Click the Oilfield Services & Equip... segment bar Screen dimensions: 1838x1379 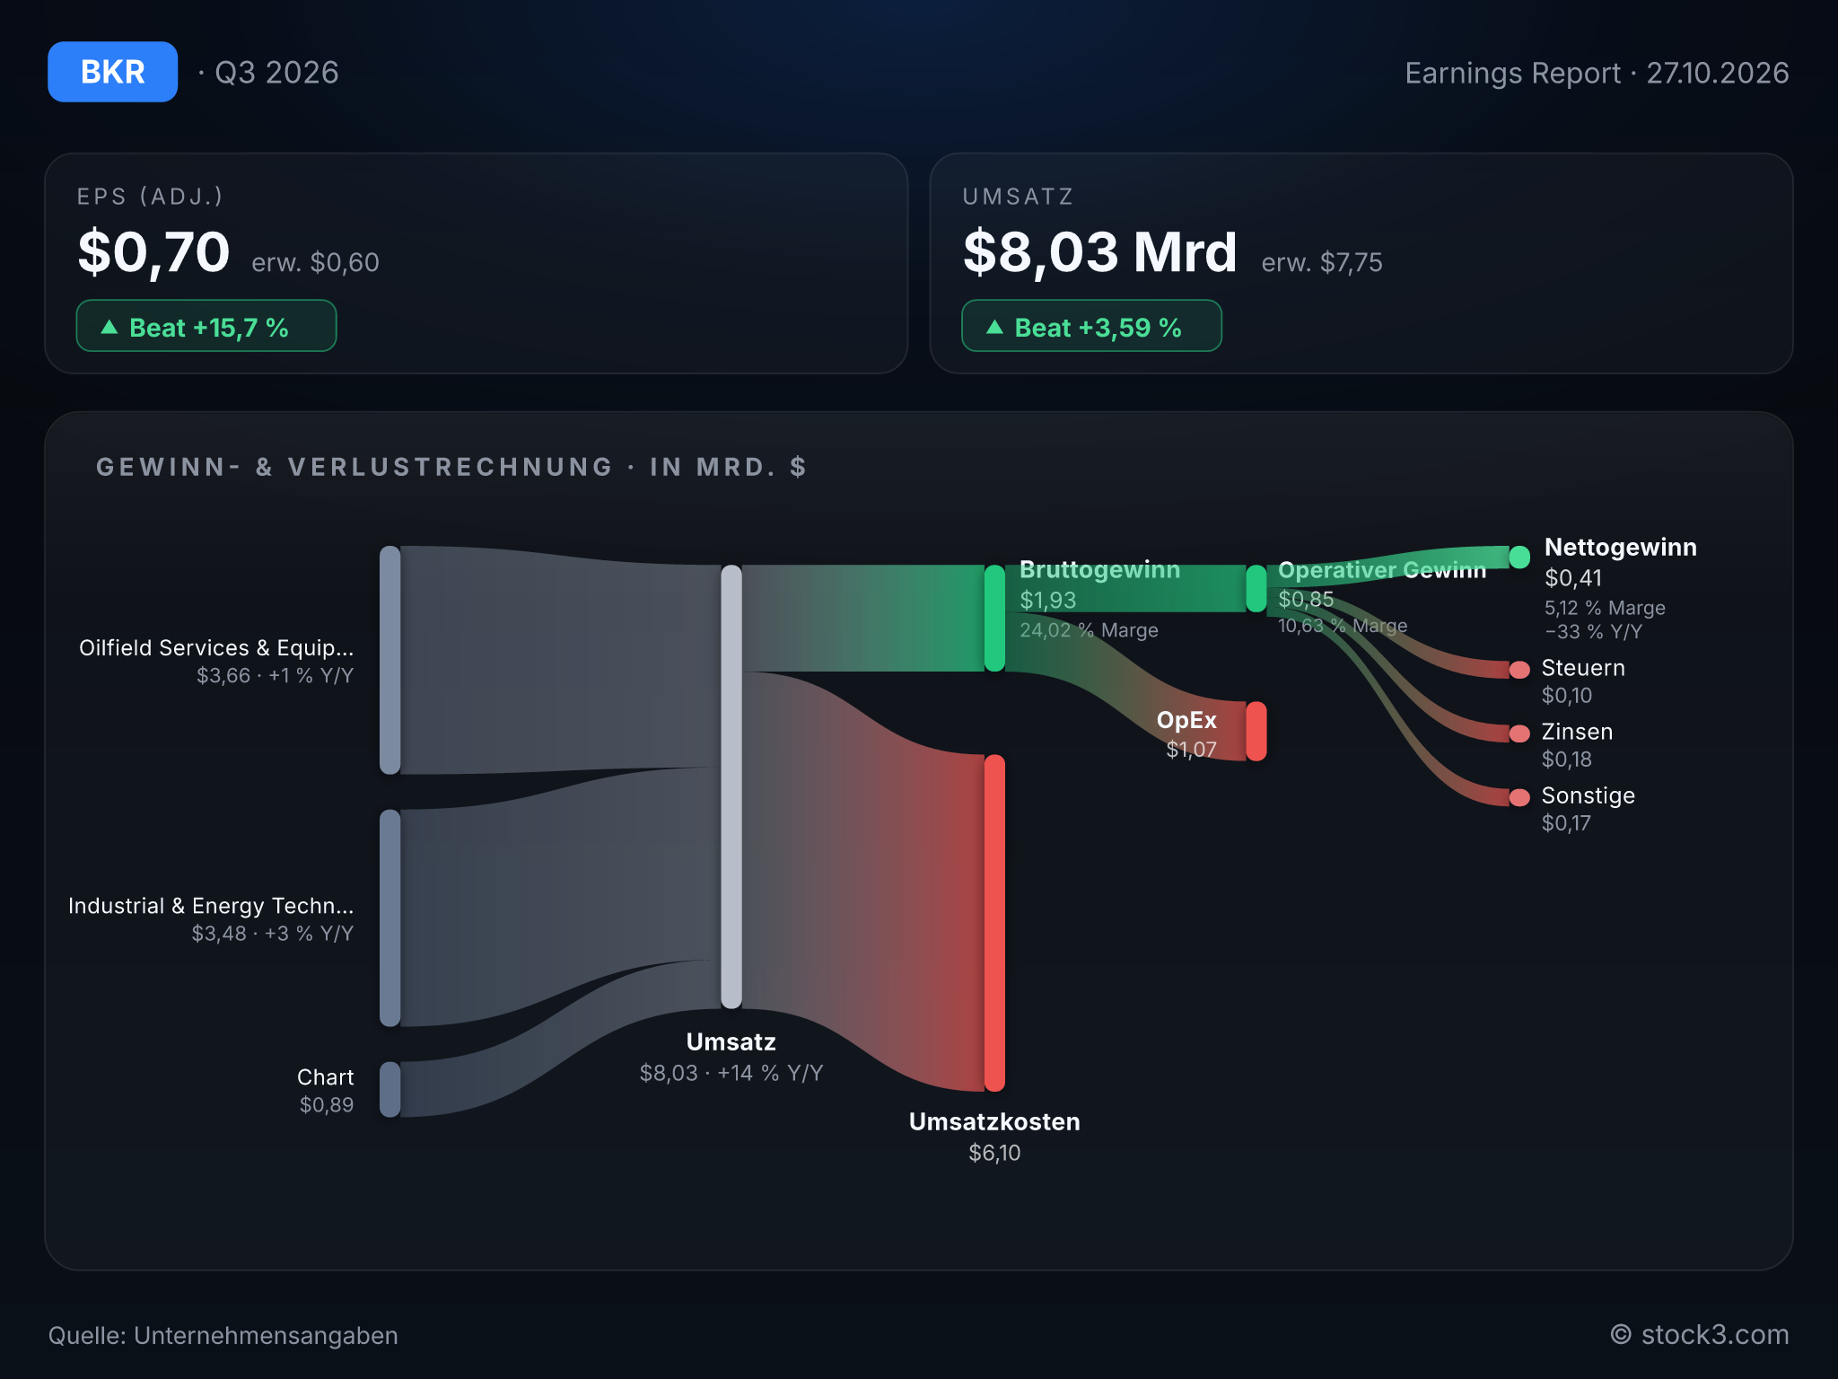point(390,660)
